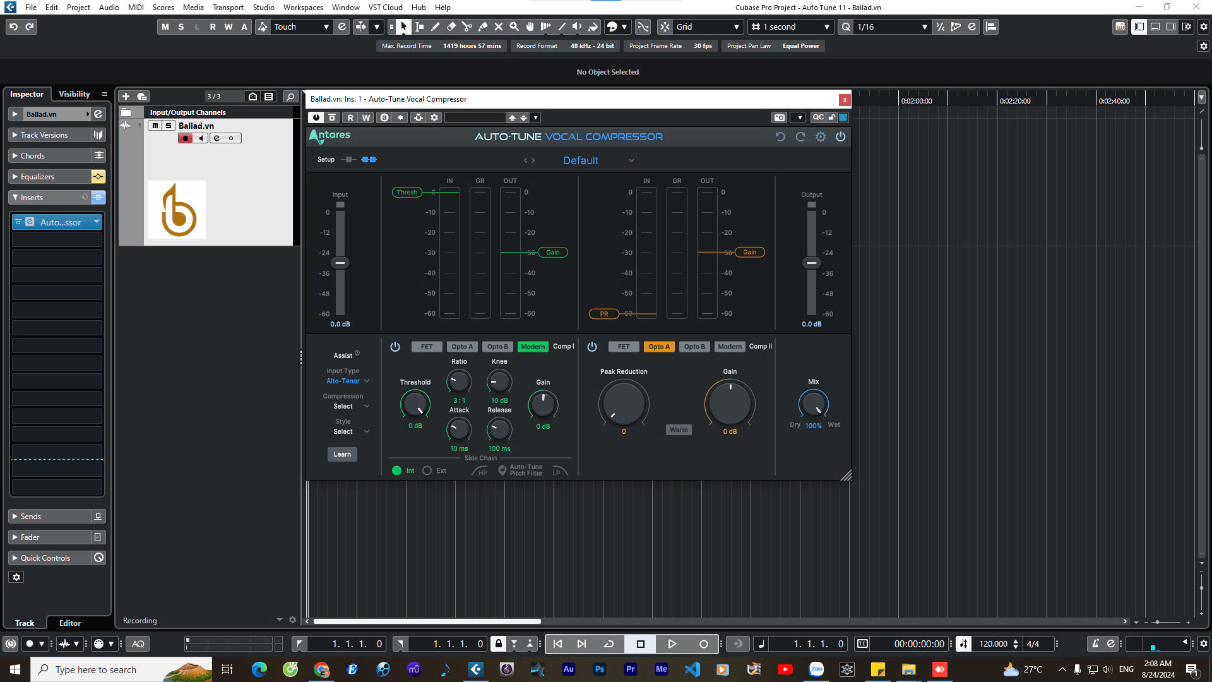Click the plugin redo icon in Auto-Tune header
The image size is (1212, 682).
click(800, 136)
